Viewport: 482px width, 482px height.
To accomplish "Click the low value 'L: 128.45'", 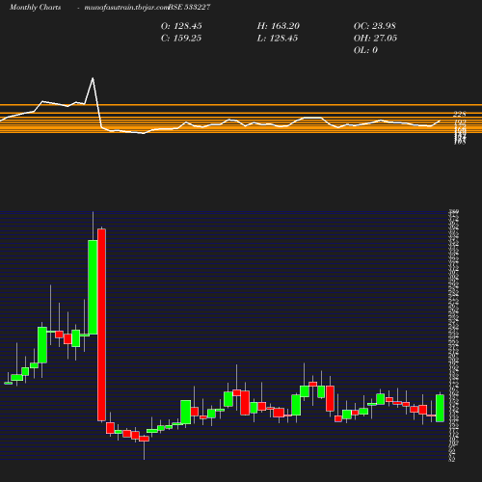I will 278,39.
